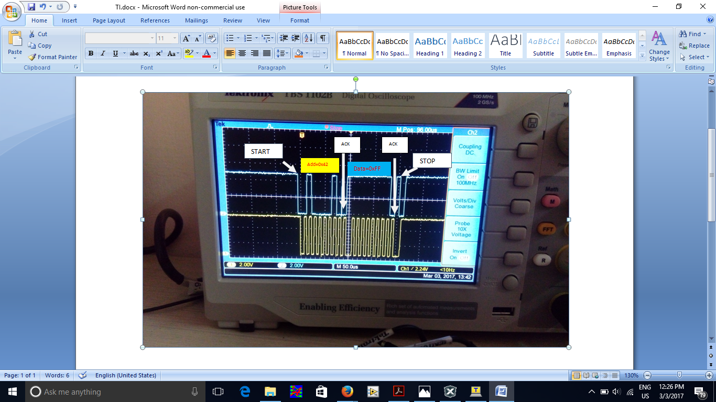Toggle italic formatting
Screen dimensions: 716x402
[x=103, y=53]
